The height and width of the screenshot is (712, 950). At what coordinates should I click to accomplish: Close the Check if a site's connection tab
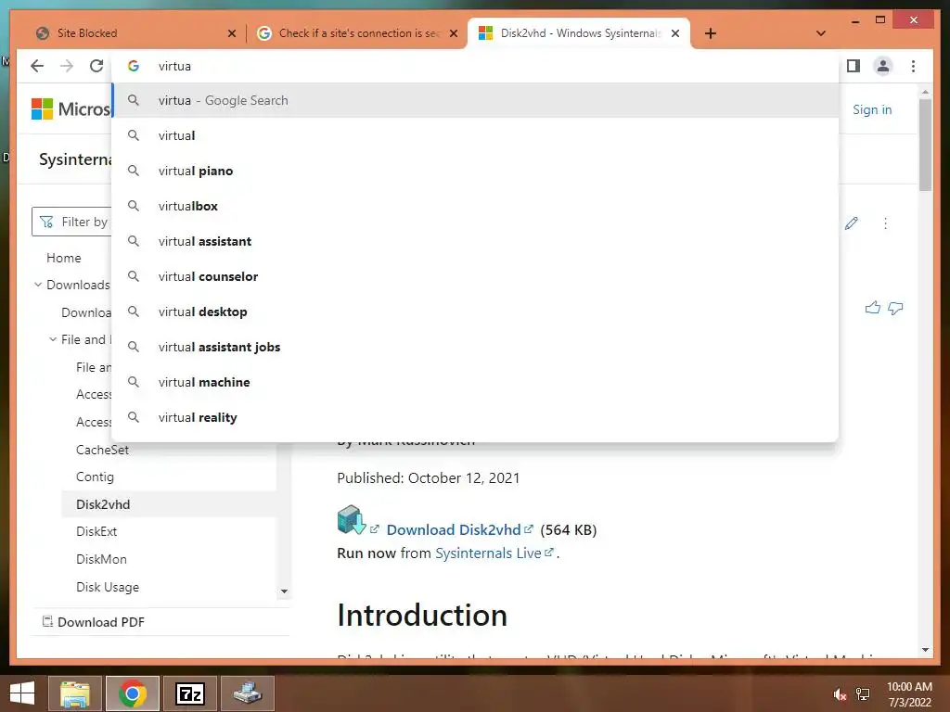453,33
